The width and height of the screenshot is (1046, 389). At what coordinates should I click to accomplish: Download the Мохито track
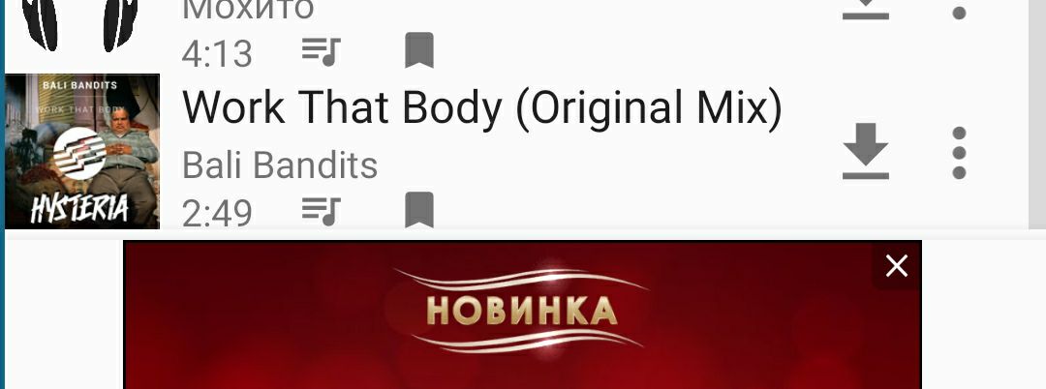(865, 9)
